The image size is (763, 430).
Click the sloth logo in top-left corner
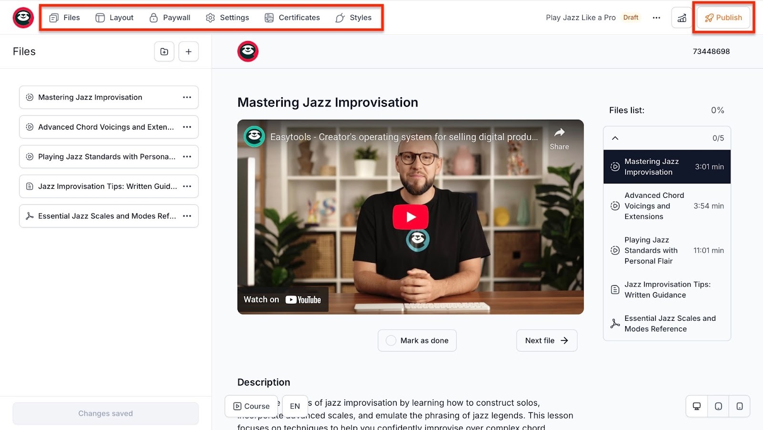coord(23,18)
